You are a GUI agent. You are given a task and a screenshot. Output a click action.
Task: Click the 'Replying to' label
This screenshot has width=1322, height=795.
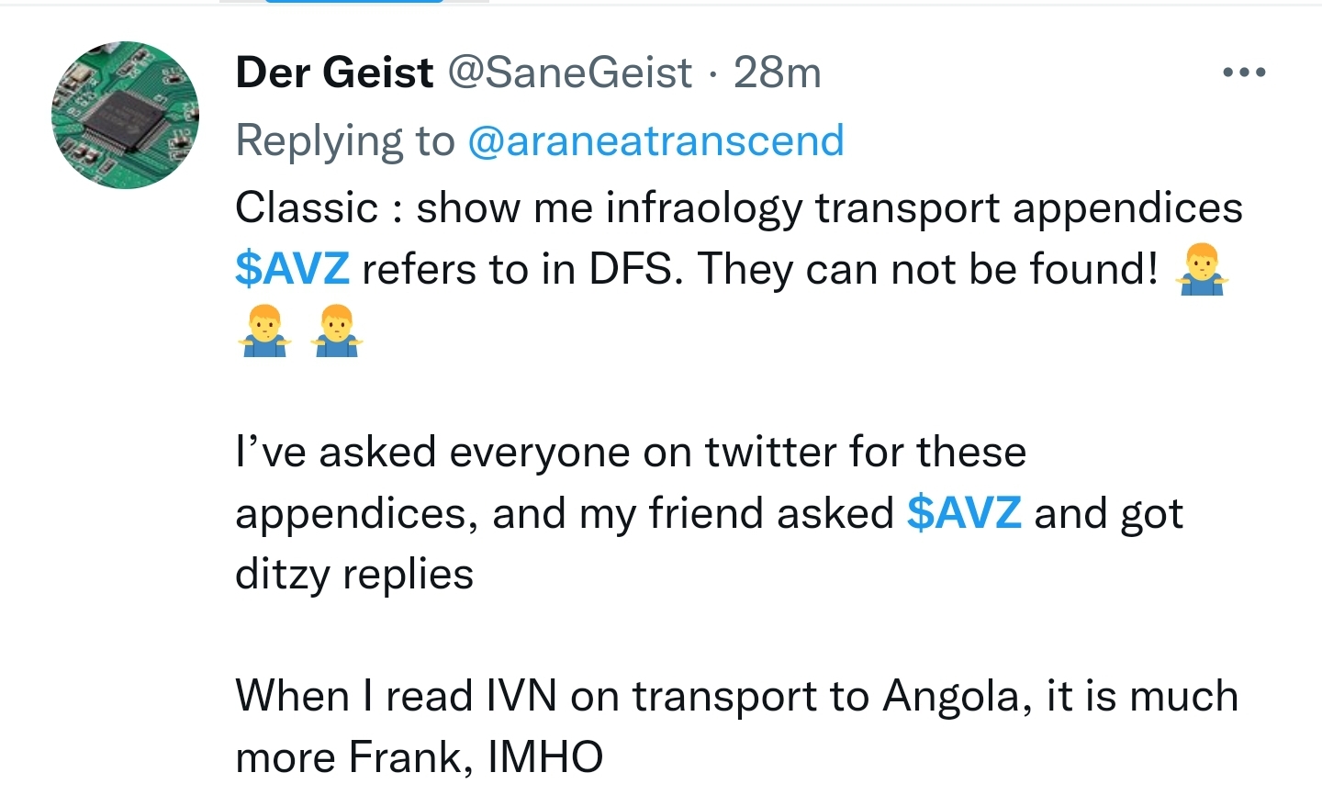point(345,141)
